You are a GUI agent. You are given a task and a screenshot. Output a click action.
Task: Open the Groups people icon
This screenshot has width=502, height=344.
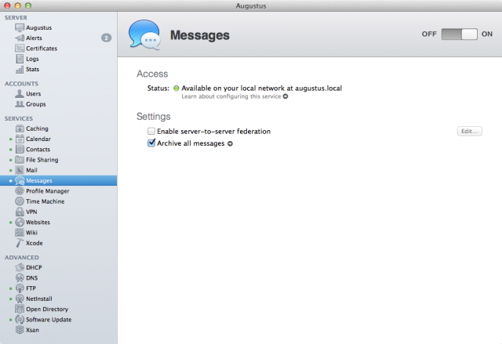click(20, 104)
